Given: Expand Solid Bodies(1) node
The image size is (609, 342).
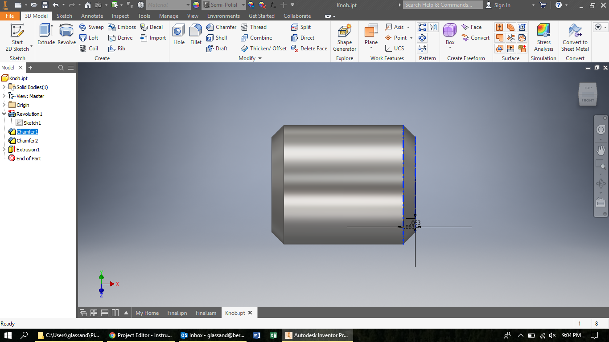Looking at the screenshot, I should (x=4, y=87).
